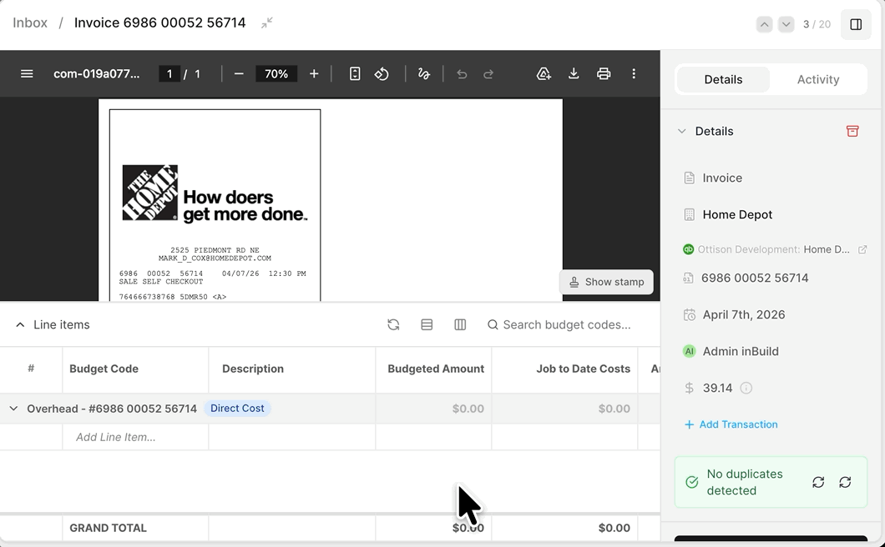Click the row layout icon in Line items

[427, 325]
